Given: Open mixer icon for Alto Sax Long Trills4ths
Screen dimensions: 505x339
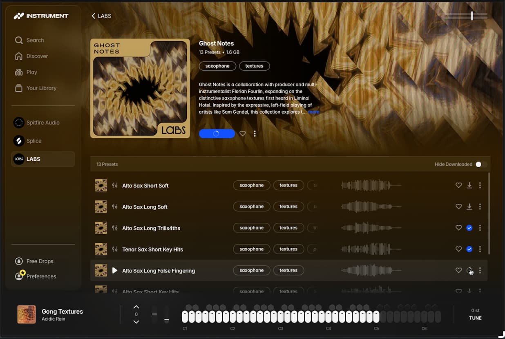Looking at the screenshot, I should [x=115, y=228].
